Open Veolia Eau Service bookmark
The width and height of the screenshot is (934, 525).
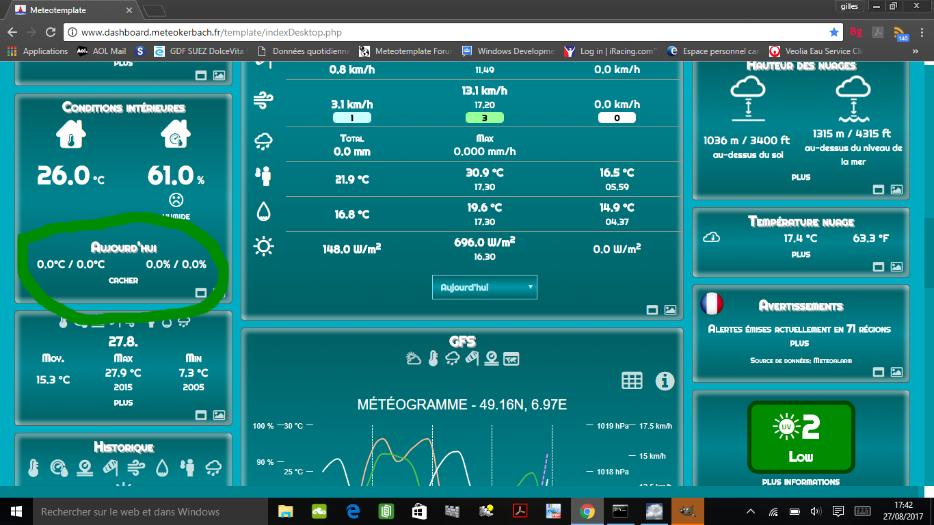(816, 51)
